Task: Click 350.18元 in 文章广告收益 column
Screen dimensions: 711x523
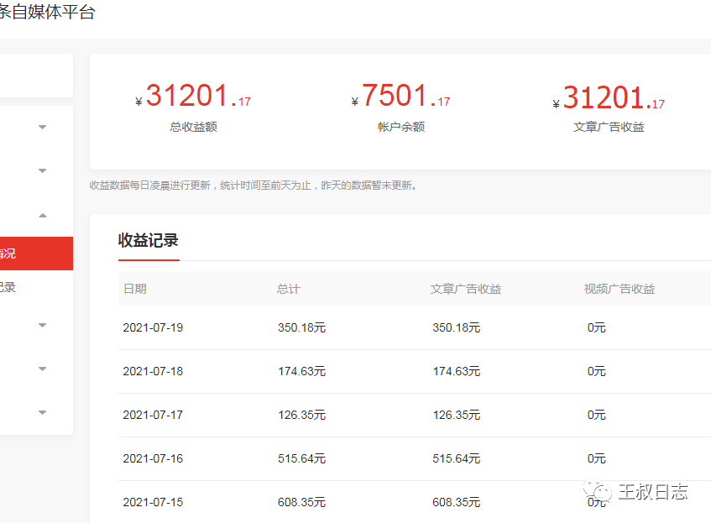Action: pos(456,327)
